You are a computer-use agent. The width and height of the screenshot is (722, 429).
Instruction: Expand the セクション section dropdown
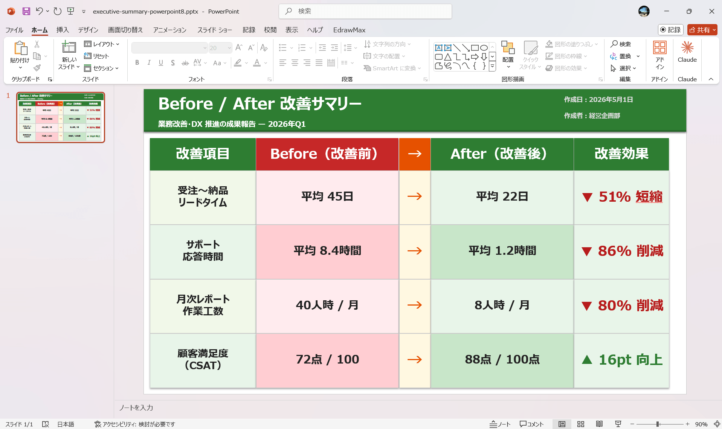101,68
